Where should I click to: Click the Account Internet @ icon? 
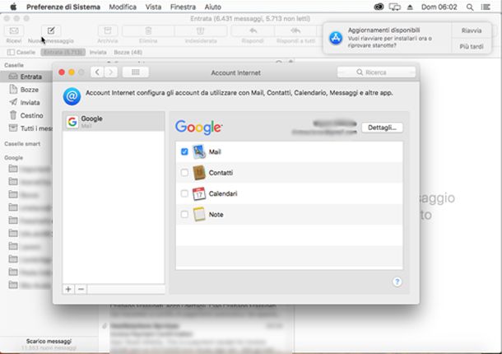click(72, 96)
